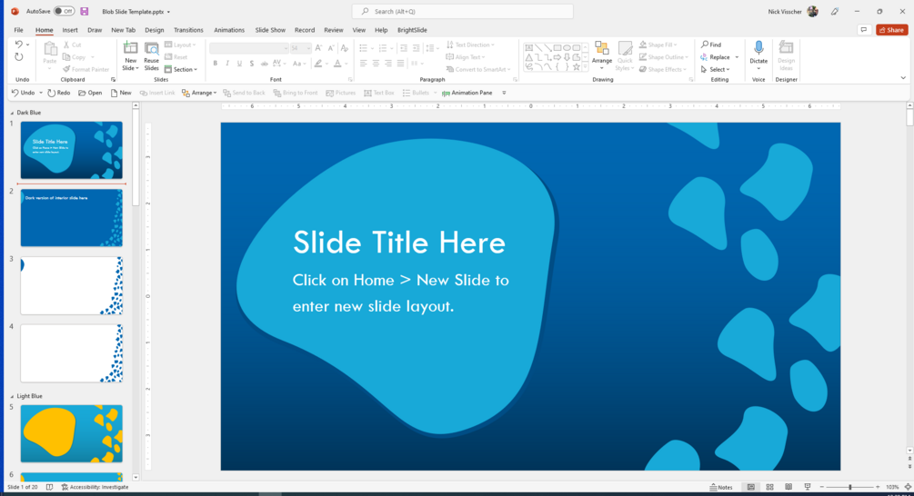Click the Share button

tap(891, 30)
